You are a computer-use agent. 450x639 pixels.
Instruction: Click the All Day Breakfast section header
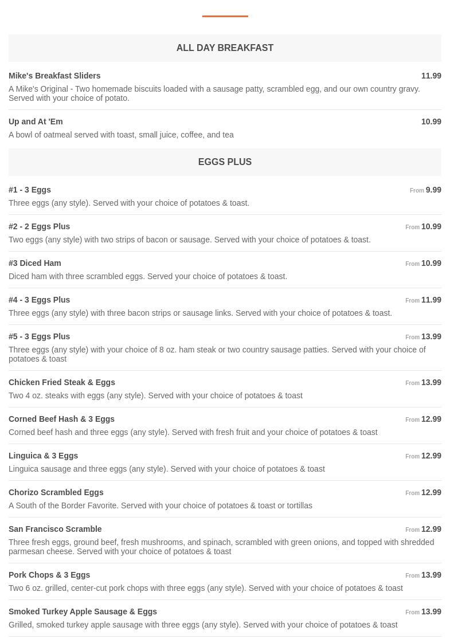(225, 48)
